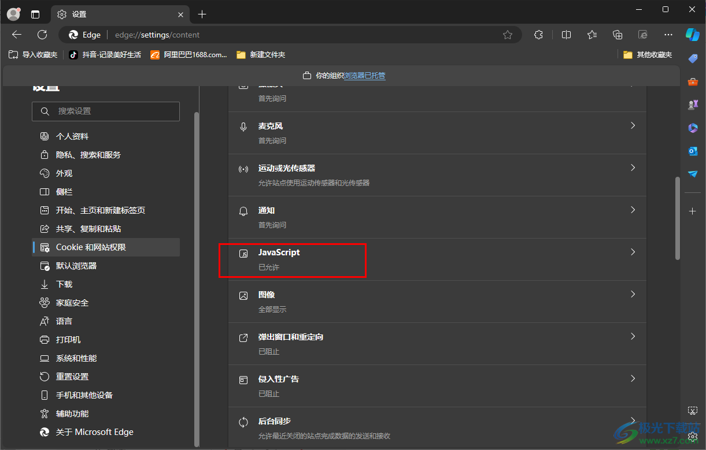Expand the 图像 permission arrow
The width and height of the screenshot is (706, 450).
tap(633, 294)
